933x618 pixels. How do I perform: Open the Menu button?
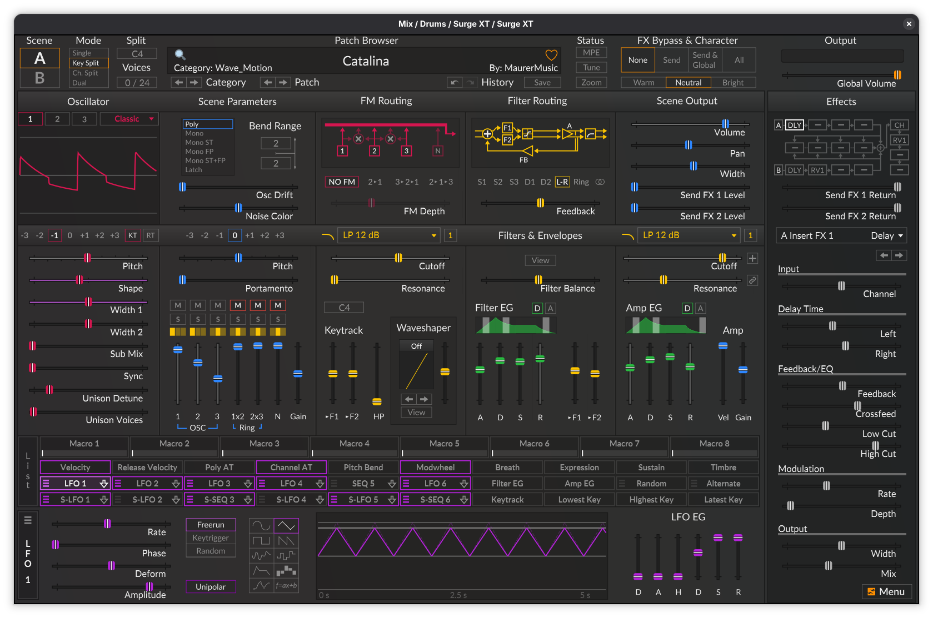click(x=886, y=592)
